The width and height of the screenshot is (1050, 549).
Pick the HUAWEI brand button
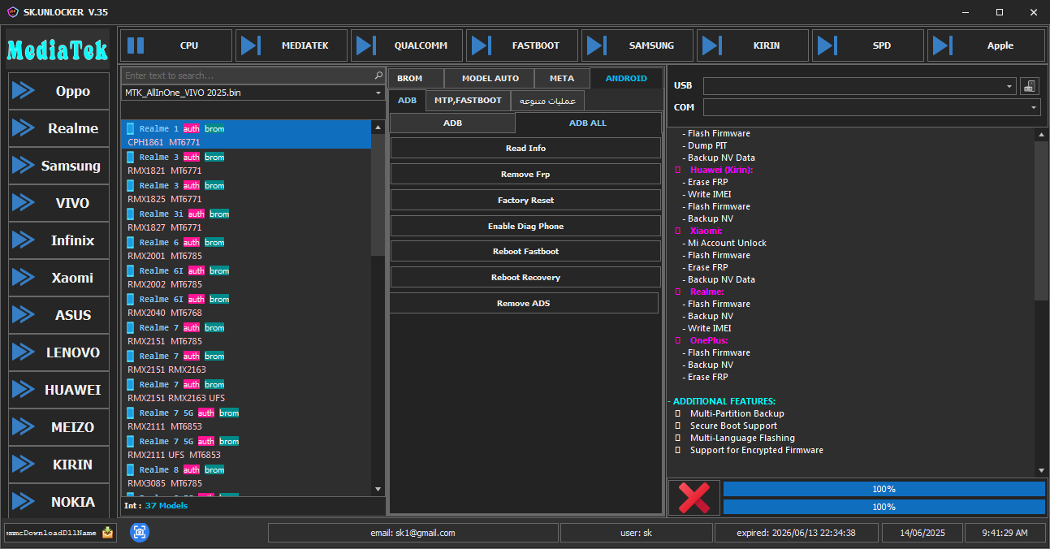coord(58,390)
